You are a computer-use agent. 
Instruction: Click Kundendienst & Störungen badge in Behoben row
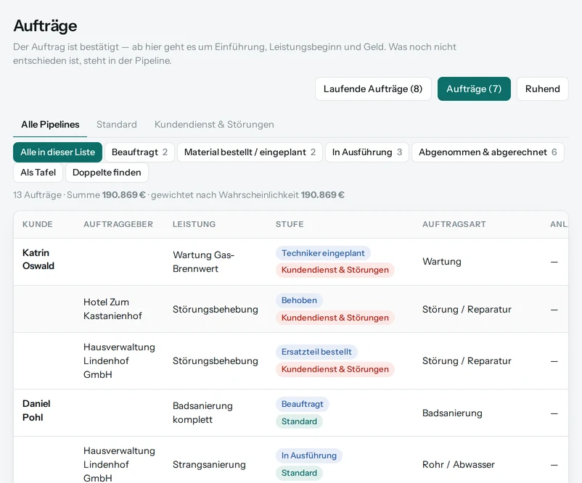[x=335, y=318]
